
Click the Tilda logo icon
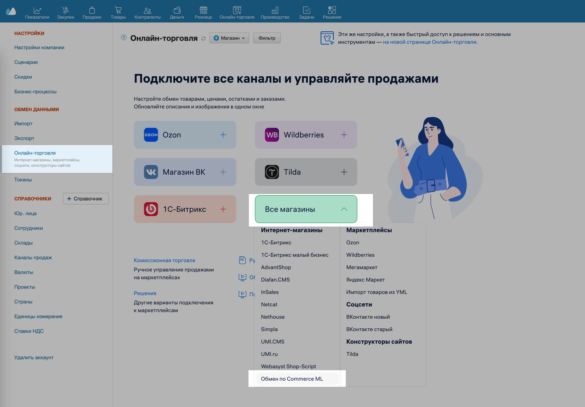pos(272,172)
